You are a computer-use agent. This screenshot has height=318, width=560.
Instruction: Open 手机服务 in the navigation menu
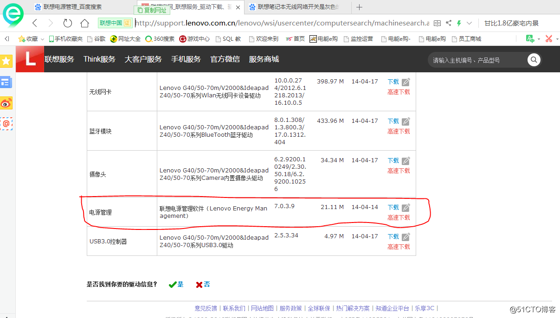186,59
